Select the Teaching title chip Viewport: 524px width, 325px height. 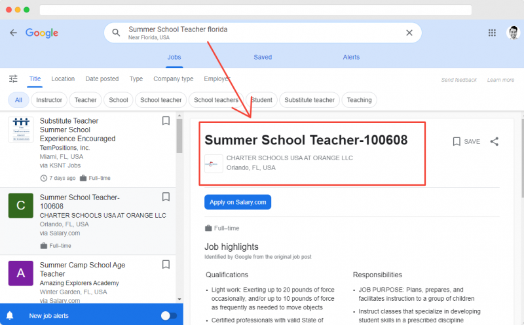pyautogui.click(x=359, y=100)
